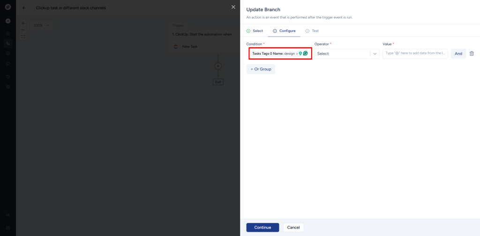Click the fit-to-screen canvas icon
480x236 pixels.
[x=23, y=37]
